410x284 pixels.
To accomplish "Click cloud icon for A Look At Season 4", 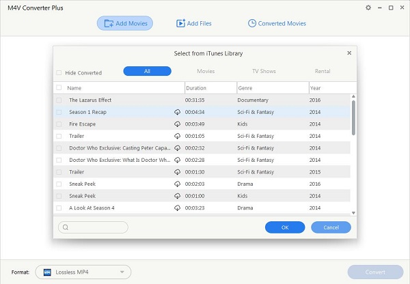I will click(x=177, y=208).
